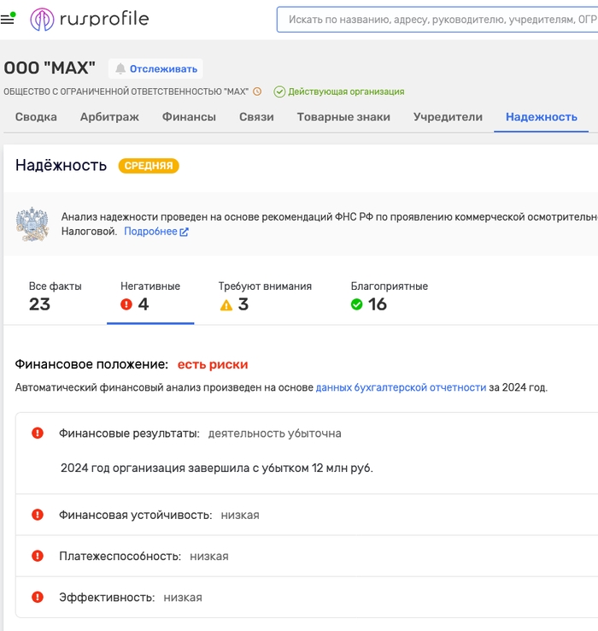
Task: Open the Сводка tab
Action: point(36,117)
